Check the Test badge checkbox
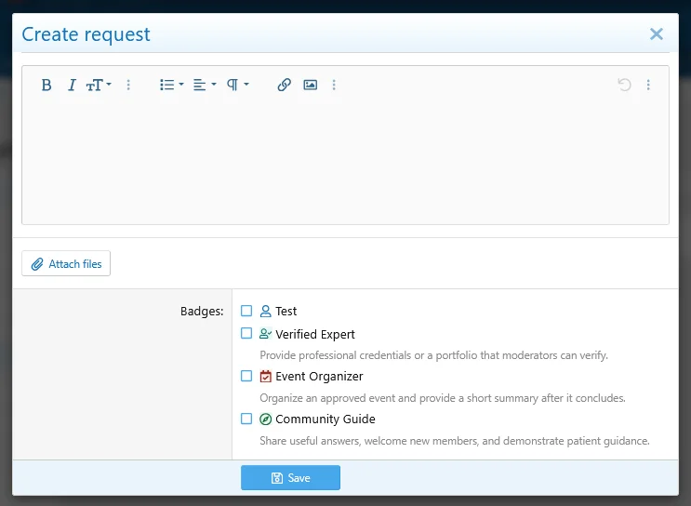 [x=246, y=311]
